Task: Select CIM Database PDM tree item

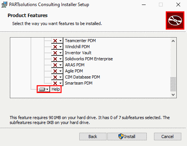Action: [x=82, y=77]
